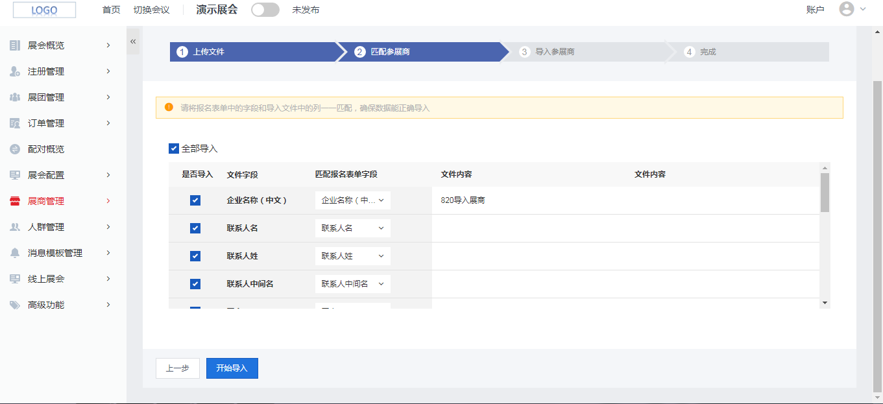883x404 pixels.
Task: Uncheck the 全部导入 checkbox
Action: point(174,149)
